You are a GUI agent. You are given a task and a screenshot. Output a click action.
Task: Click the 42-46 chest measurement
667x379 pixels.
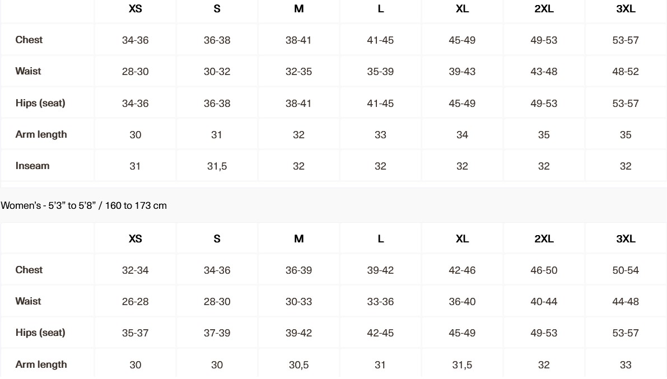tap(462, 270)
